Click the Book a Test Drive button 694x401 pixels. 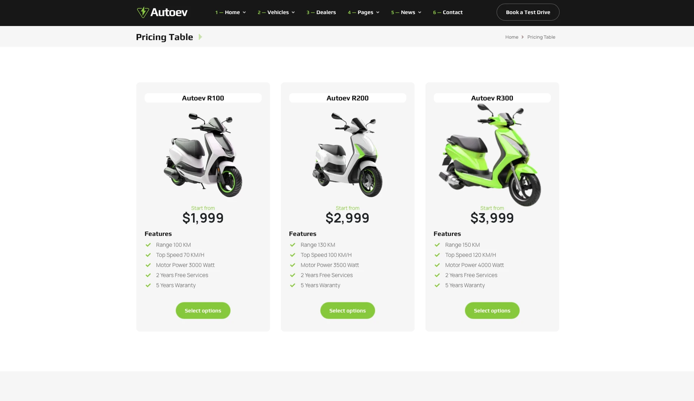tap(528, 12)
